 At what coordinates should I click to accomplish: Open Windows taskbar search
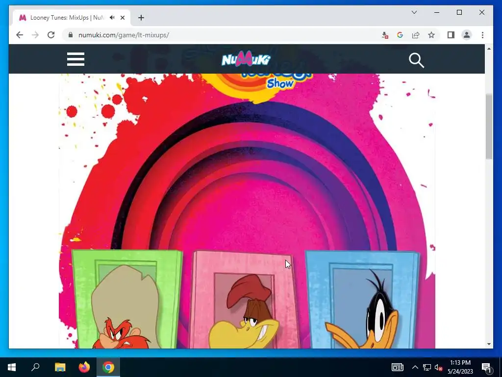point(35,367)
